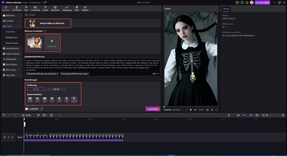
Task: Open the Einstellungen menu
Action: 34,2
